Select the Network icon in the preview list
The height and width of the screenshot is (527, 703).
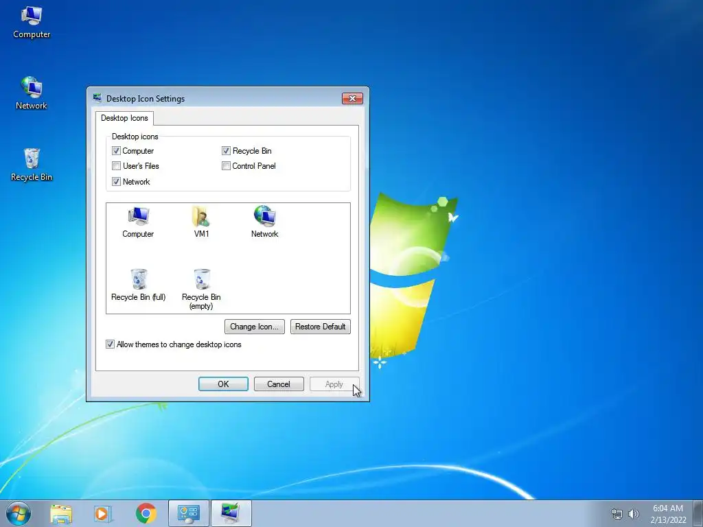click(x=264, y=222)
